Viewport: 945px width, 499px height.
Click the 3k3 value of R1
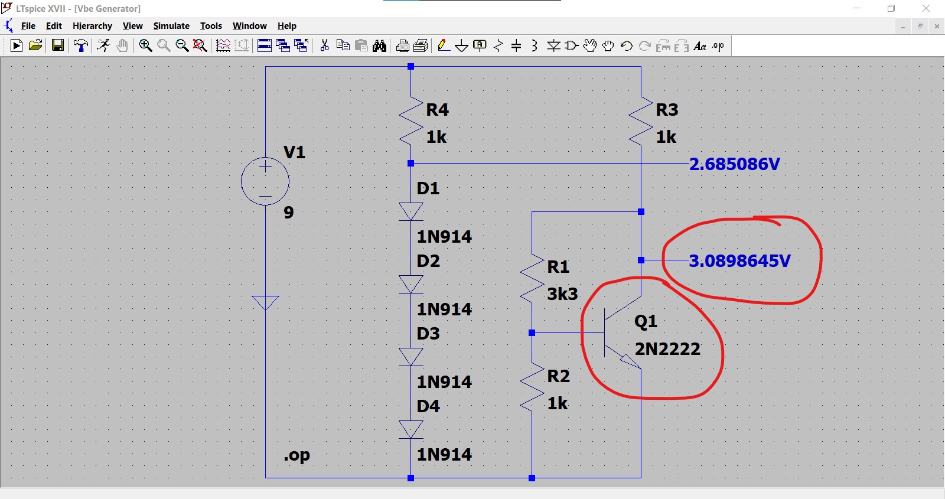click(562, 293)
